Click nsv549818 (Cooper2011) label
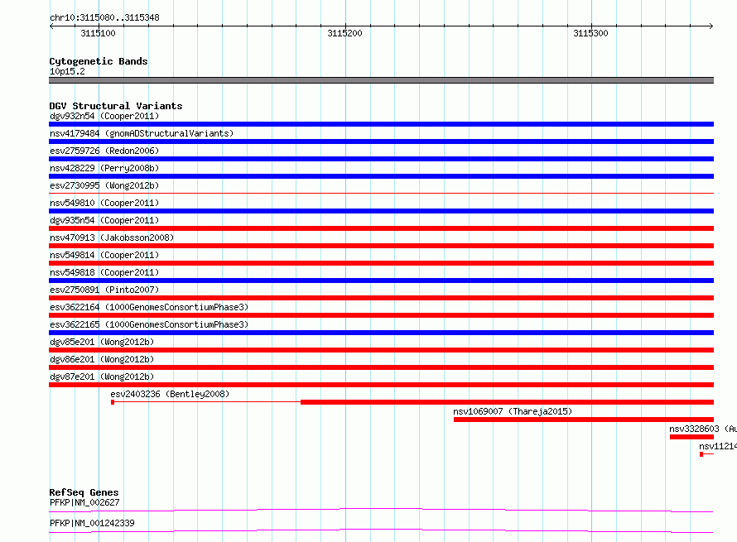The width and height of the screenshot is (737, 542). [104, 272]
